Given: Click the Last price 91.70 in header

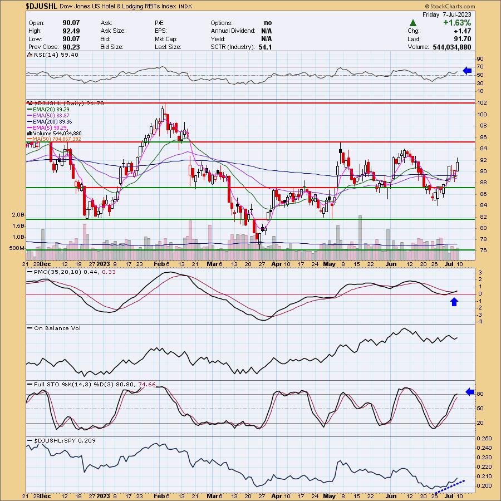Looking at the screenshot, I should tap(463, 38).
